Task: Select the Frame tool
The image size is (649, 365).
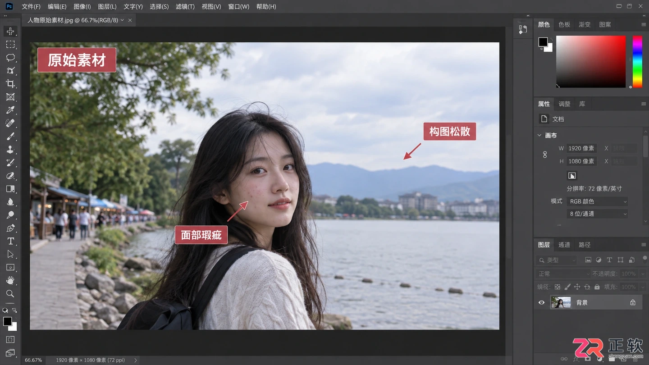Action: 10,97
